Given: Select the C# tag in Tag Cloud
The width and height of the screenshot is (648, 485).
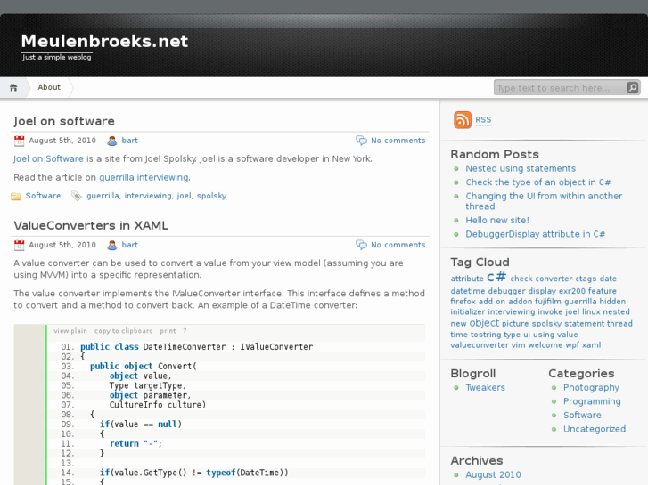Looking at the screenshot, I should point(496,278).
